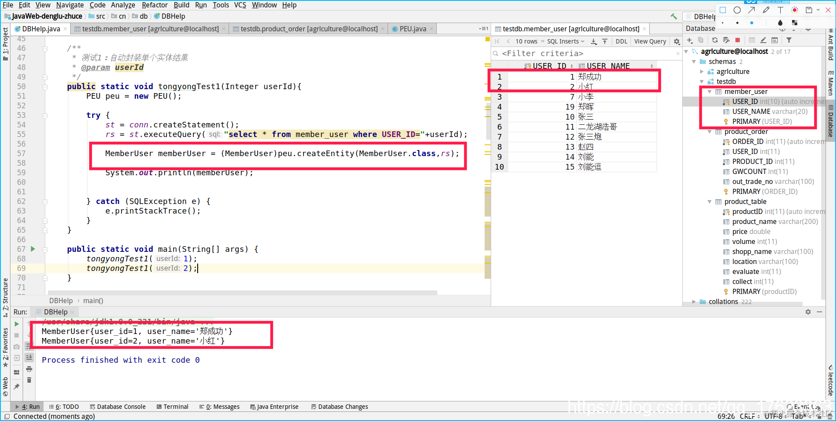Refresh the database tree
Viewport: 836px width, 421px height.
point(715,40)
